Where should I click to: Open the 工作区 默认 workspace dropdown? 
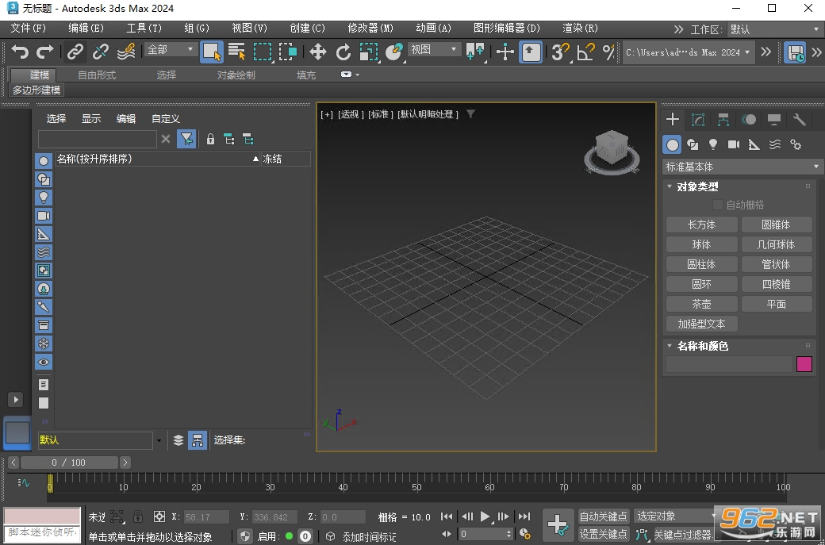click(x=774, y=29)
